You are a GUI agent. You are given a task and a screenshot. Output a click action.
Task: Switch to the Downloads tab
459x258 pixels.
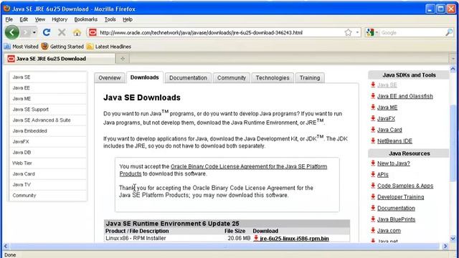click(x=145, y=77)
